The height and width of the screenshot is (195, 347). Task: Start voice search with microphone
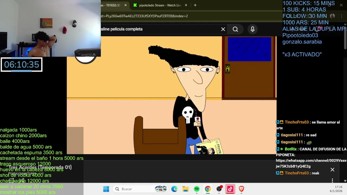253,29
